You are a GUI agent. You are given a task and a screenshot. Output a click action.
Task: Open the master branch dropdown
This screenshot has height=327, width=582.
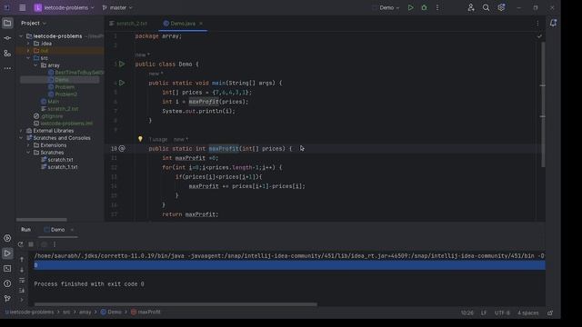click(x=117, y=7)
